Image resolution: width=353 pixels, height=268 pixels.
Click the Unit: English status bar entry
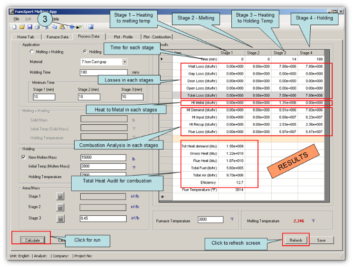point(19,256)
